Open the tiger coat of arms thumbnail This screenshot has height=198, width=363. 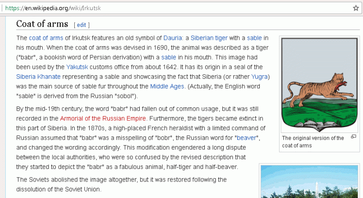click(x=319, y=85)
